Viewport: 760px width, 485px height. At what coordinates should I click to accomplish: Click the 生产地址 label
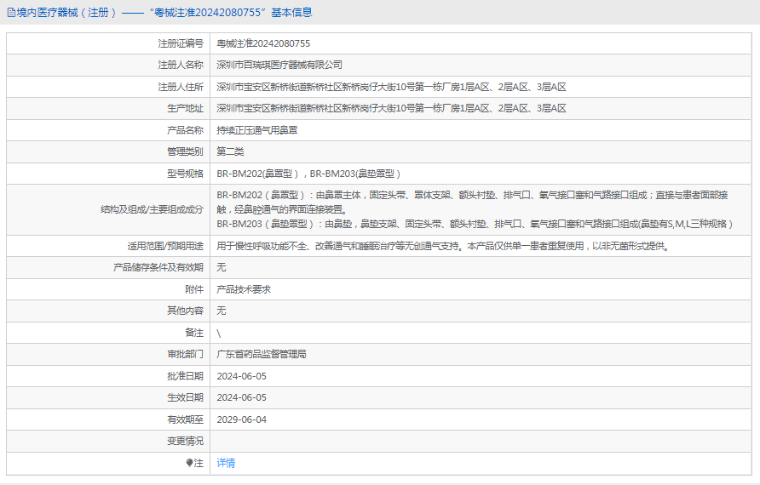click(x=185, y=108)
